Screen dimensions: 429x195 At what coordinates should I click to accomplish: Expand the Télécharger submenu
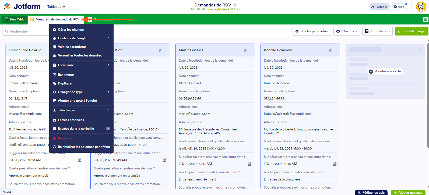82,110
